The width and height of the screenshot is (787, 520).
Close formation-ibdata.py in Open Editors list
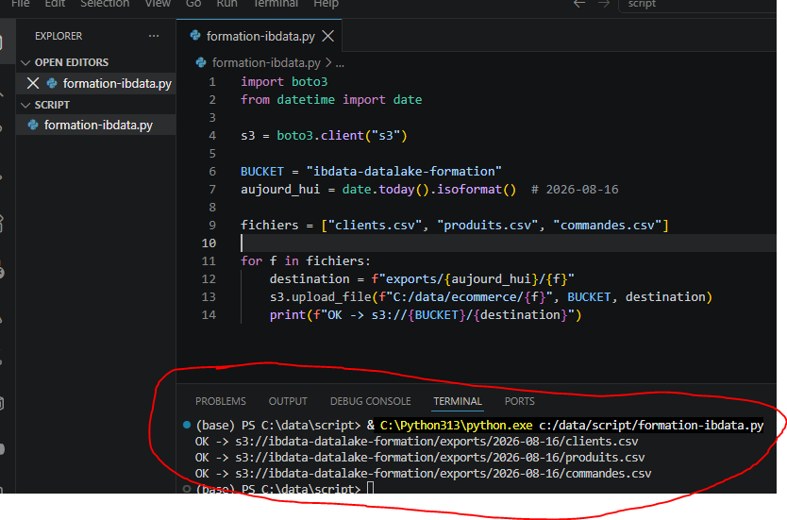coord(33,83)
